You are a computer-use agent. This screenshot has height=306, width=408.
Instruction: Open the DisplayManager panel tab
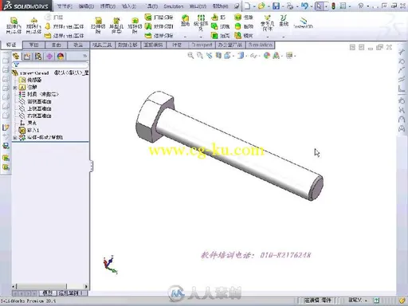(61, 57)
